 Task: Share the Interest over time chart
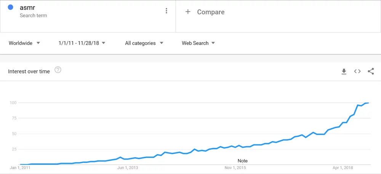click(x=371, y=71)
